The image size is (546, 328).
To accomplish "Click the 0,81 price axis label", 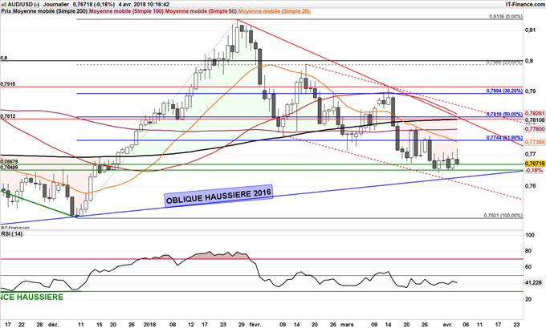I will [530, 30].
